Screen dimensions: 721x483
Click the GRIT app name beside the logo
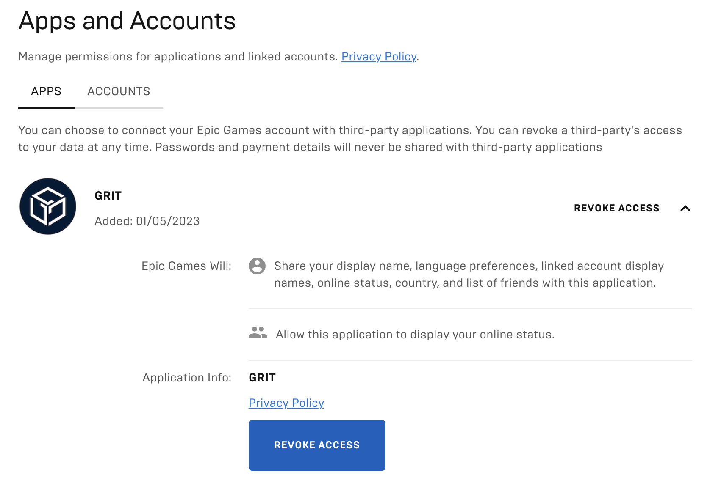click(x=108, y=196)
